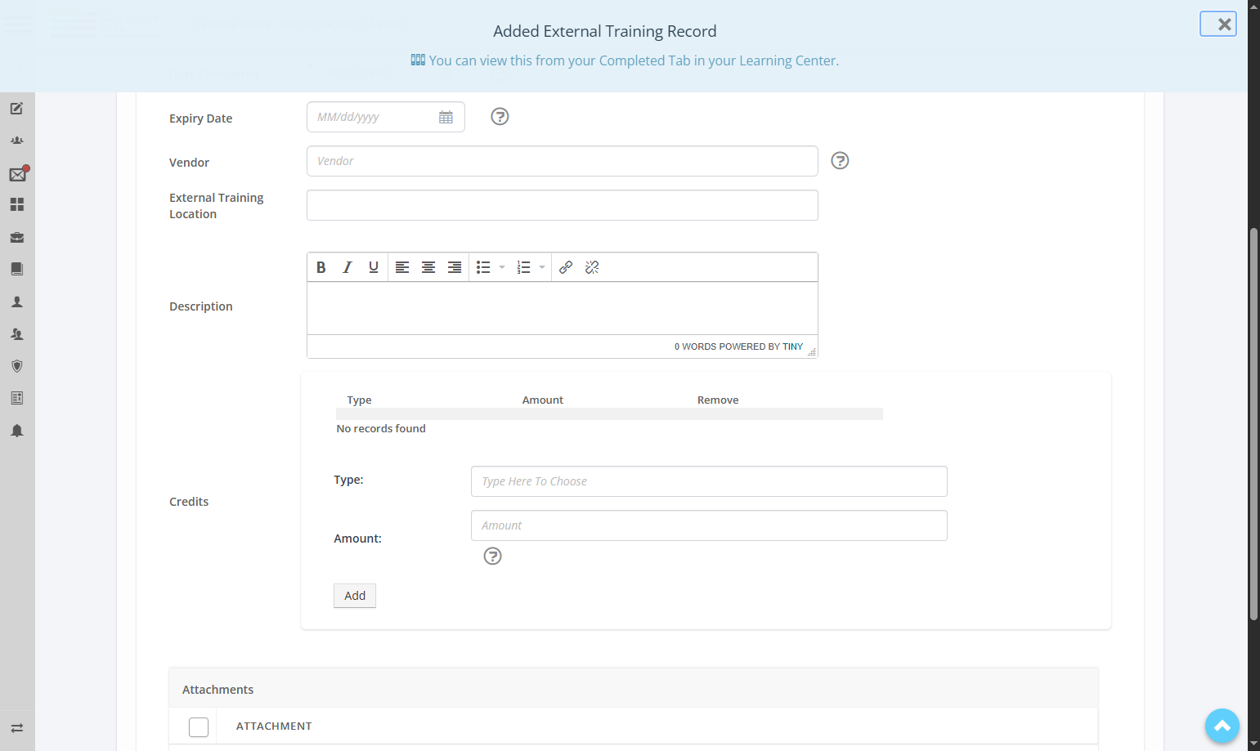
Task: Select all attachments checkbox
Action: click(199, 726)
